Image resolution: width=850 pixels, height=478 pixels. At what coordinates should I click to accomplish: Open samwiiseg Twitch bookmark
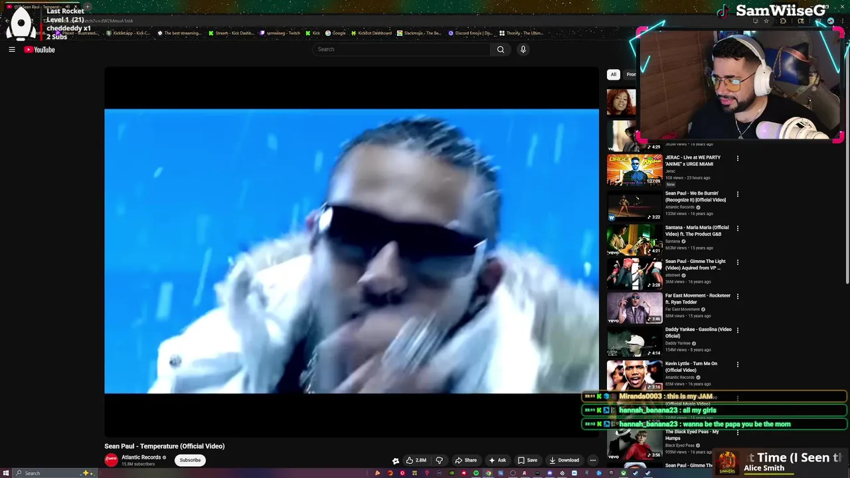coord(280,33)
